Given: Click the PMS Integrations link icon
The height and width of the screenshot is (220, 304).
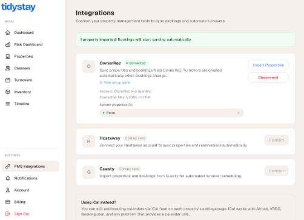Looking at the screenshot, I should [x=8, y=166].
